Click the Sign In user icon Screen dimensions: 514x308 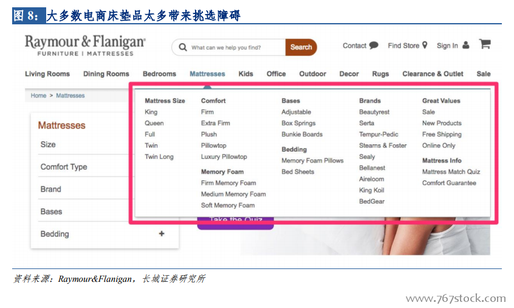[x=465, y=45]
